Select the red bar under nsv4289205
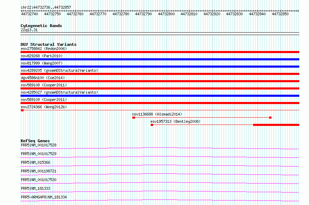Image resolution: width=309 pixels, height=205 pixels. pos(160,74)
